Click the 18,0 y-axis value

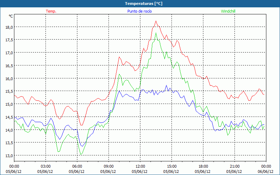9,27
